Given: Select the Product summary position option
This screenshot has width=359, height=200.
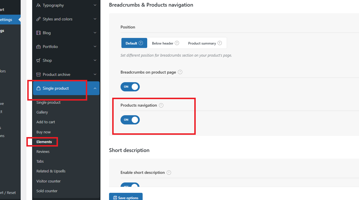Looking at the screenshot, I should [x=205, y=43].
